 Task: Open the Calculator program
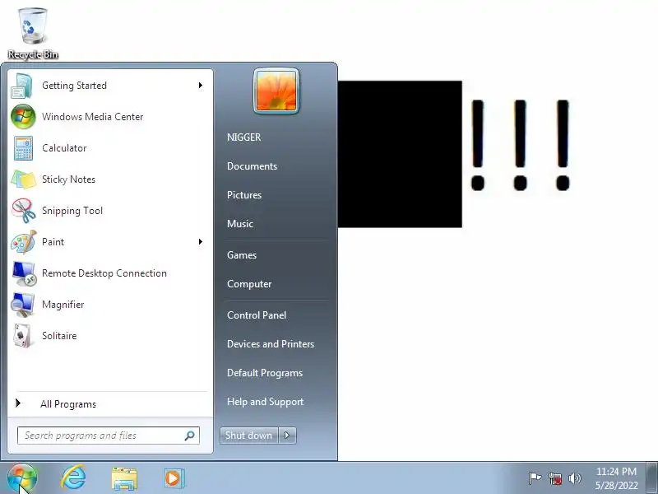(x=110, y=148)
